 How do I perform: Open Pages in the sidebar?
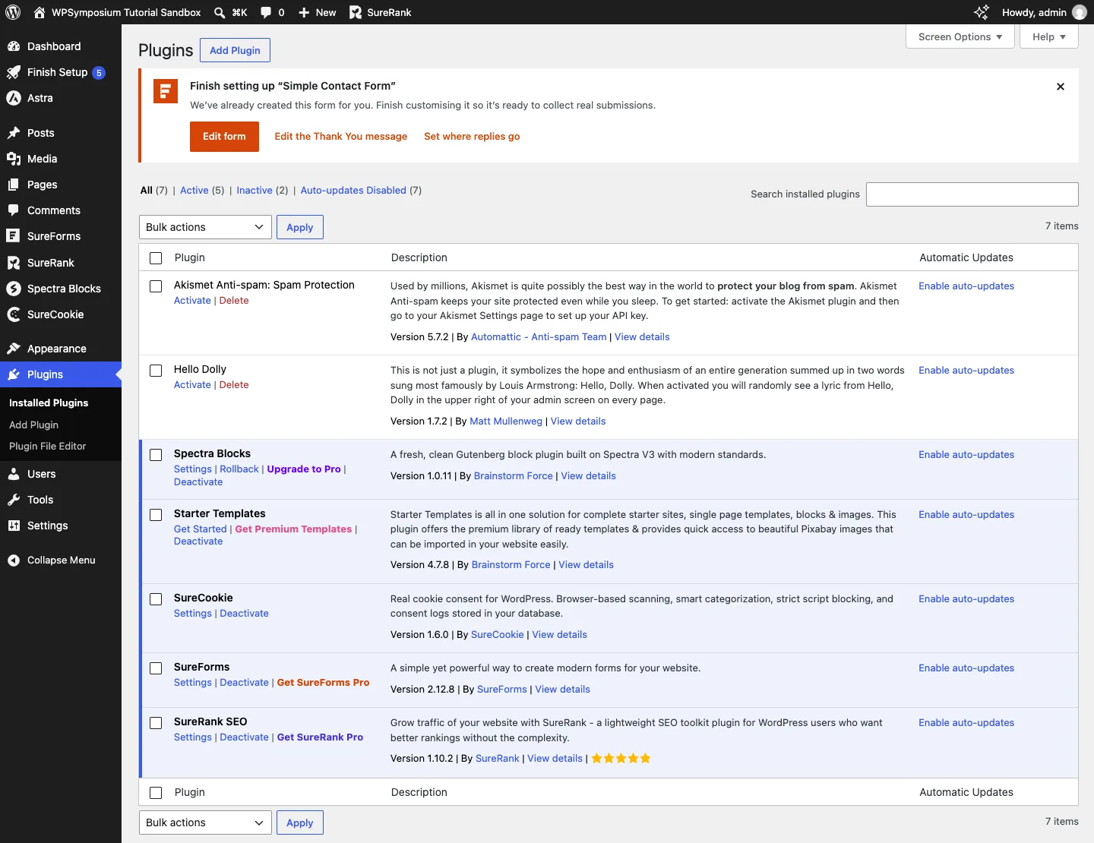[x=61, y=185]
